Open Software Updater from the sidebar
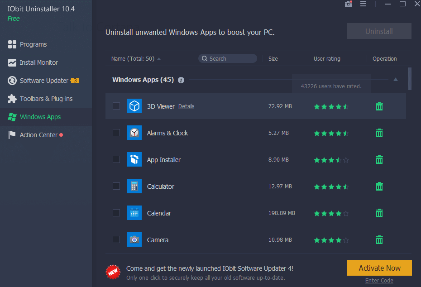 pos(12,81)
